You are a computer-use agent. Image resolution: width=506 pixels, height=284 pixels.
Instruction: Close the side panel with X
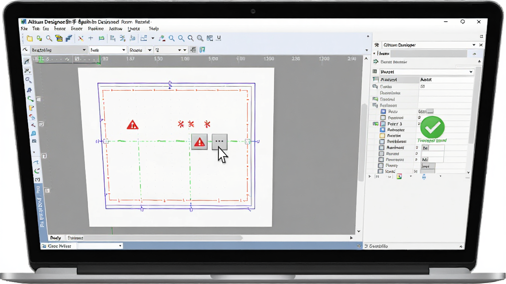point(481,45)
